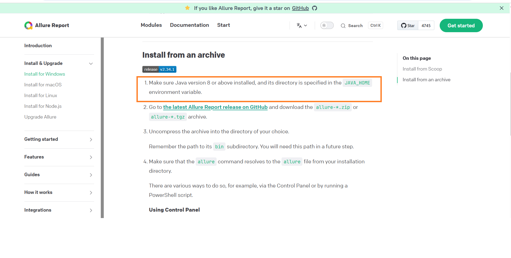The height and width of the screenshot is (258, 511).
Task: Open the GitHub link in the banner
Action: (300, 8)
